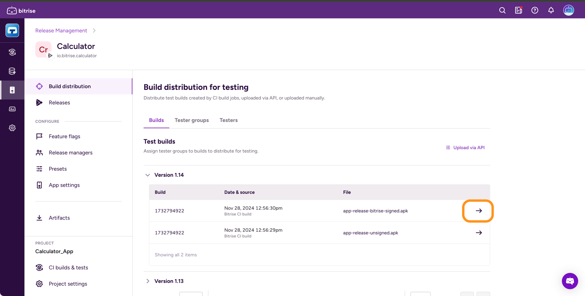Screen dimensions: 585x296
Task: Click the Releases play store icon
Action: (39, 103)
